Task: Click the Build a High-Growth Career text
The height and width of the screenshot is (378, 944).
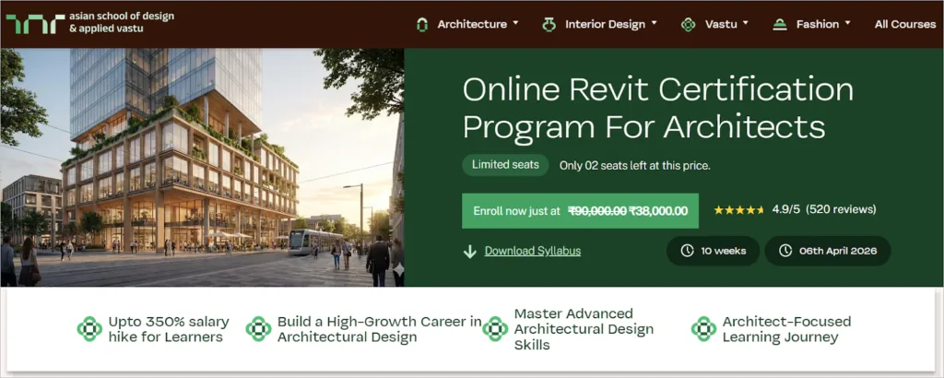Action: click(x=380, y=329)
